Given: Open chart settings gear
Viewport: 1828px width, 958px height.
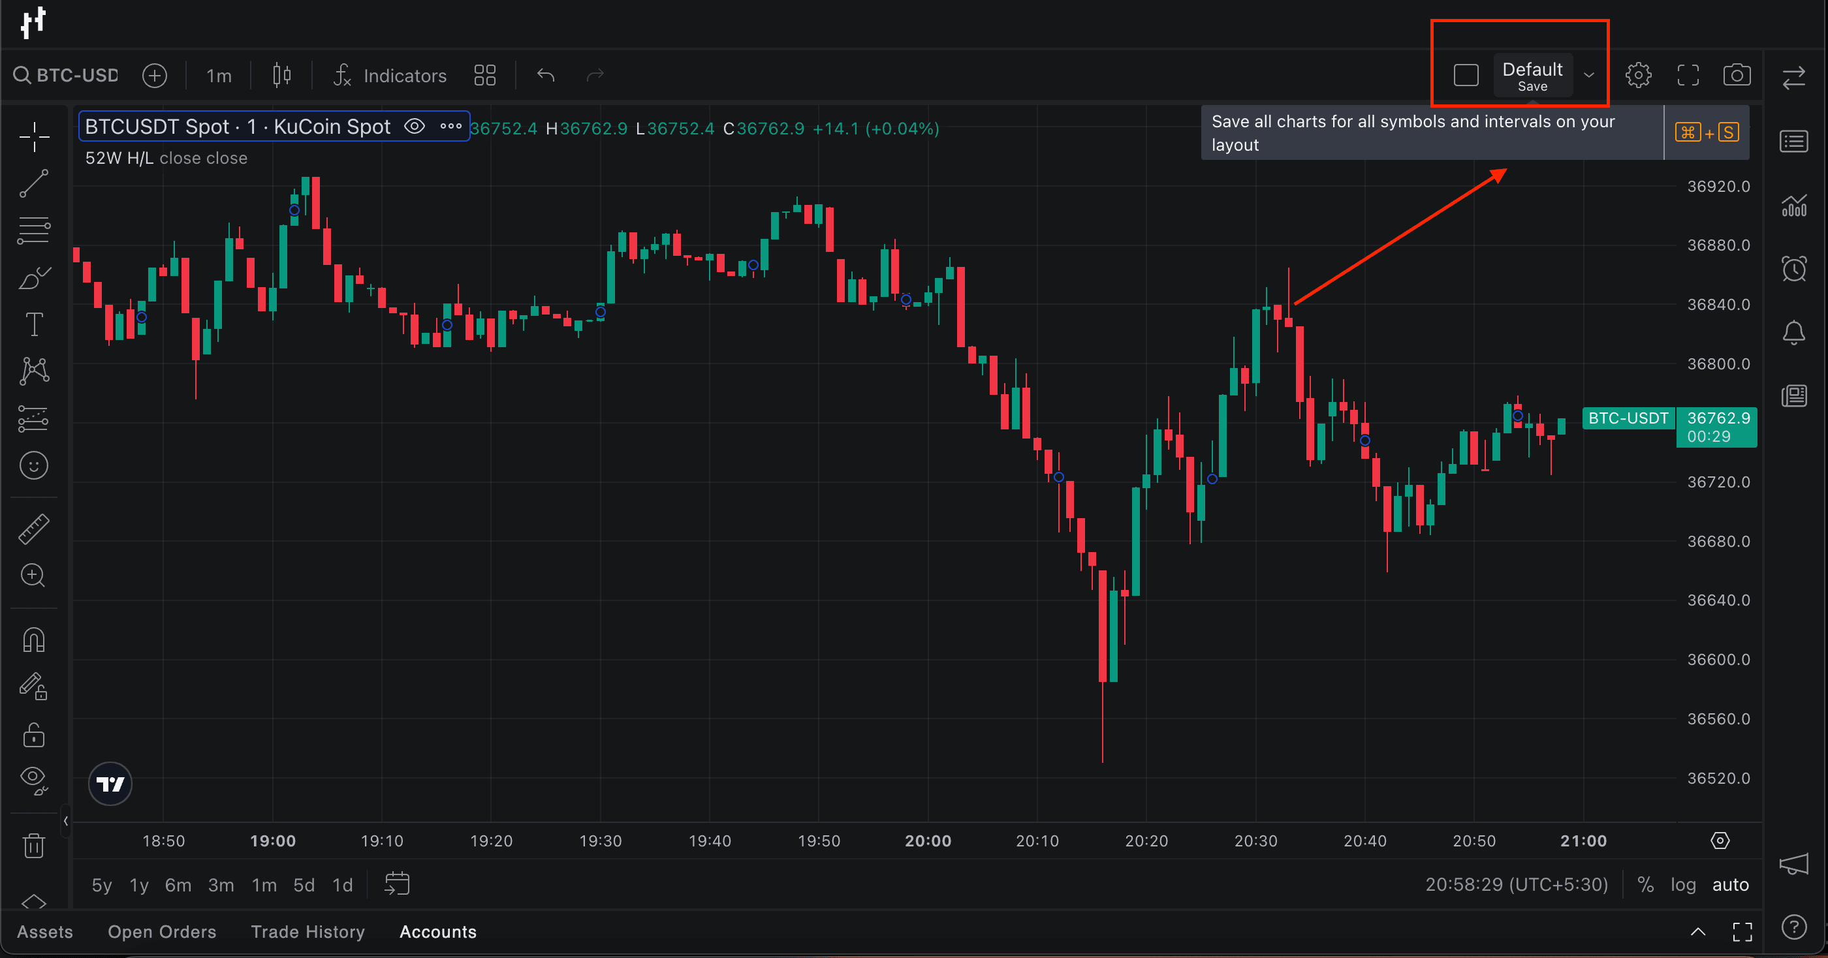Looking at the screenshot, I should (x=1638, y=75).
